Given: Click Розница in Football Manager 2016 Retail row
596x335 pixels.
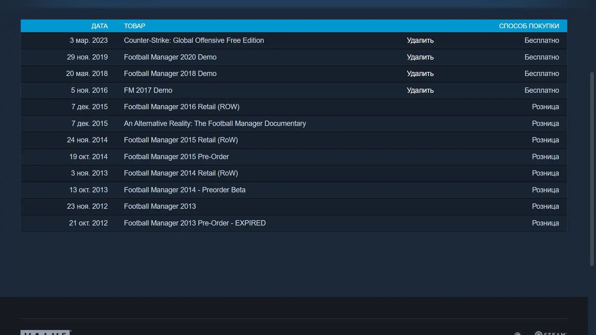Looking at the screenshot, I should (x=545, y=107).
